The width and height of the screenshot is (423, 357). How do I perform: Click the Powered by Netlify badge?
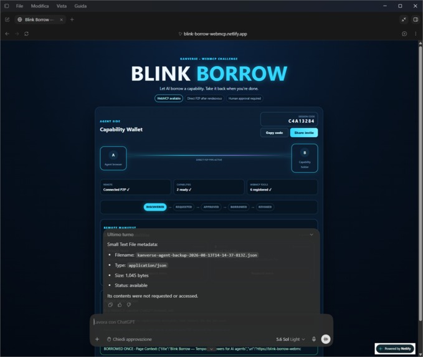[x=395, y=349]
